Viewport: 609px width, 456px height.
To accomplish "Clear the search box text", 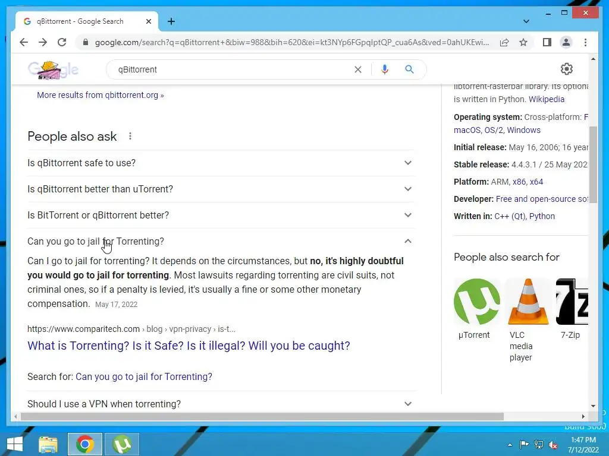I will pos(357,69).
